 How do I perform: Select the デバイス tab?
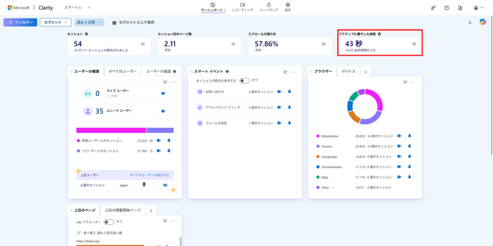point(348,71)
